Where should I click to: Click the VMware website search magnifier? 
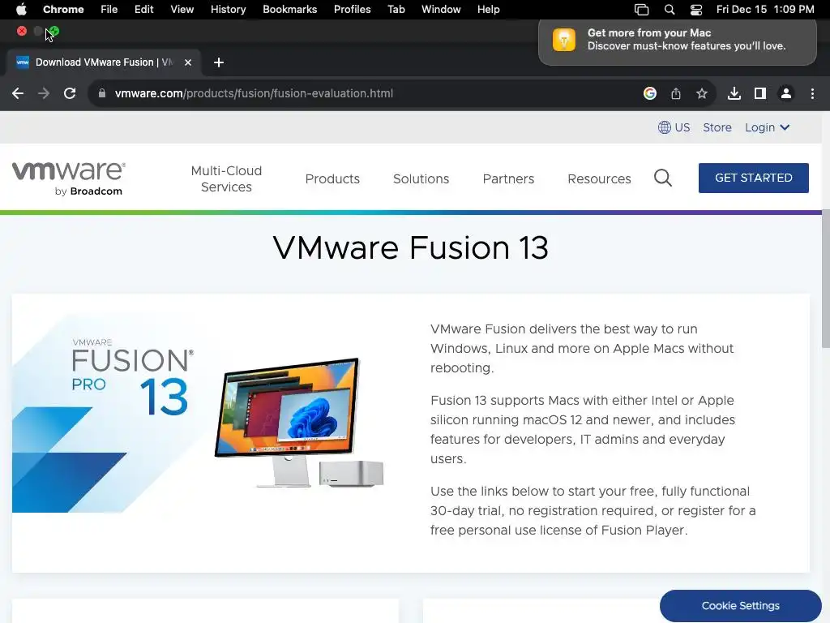663,178
